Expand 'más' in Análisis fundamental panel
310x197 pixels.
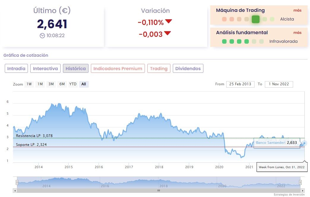coord(297,33)
